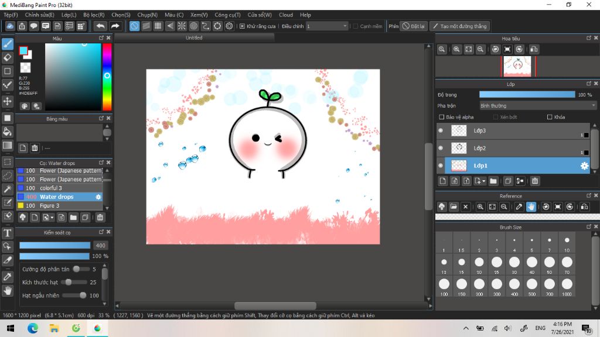
Task: Select the Move tool
Action: point(8,101)
